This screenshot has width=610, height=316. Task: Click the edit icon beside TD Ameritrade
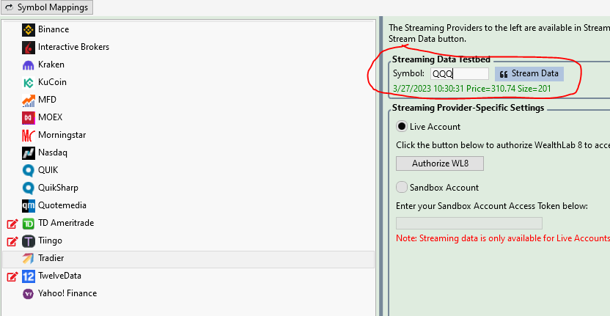(12, 224)
